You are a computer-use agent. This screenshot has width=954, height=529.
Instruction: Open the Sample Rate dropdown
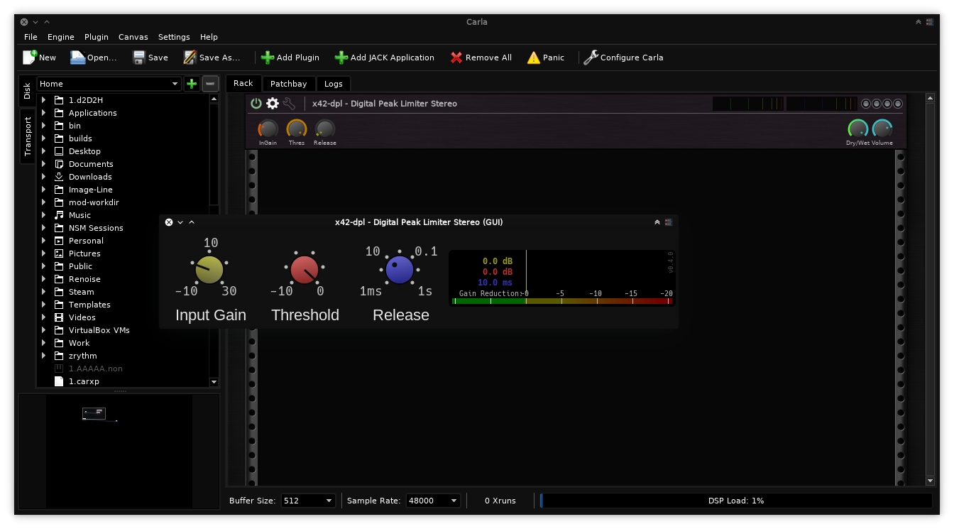click(433, 501)
